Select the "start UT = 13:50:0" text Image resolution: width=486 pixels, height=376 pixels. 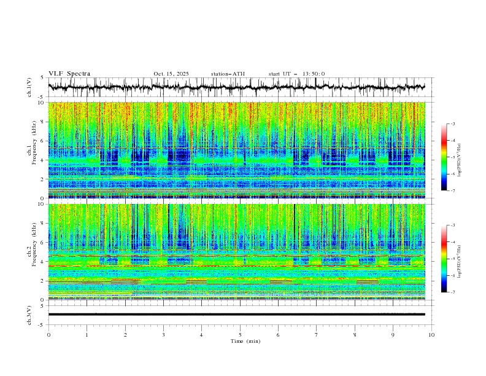pos(296,74)
